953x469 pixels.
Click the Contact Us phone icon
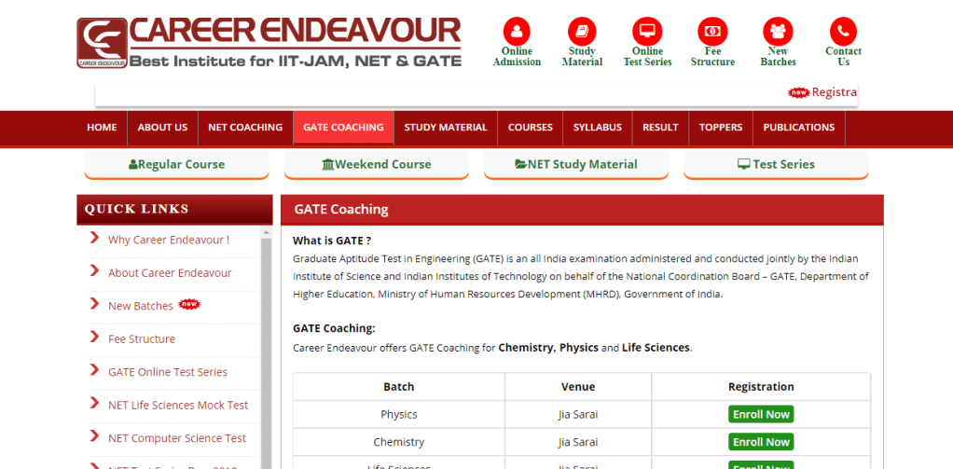click(843, 31)
